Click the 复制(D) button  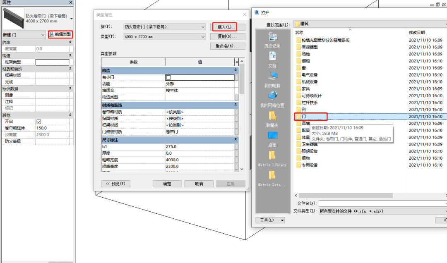228,36
